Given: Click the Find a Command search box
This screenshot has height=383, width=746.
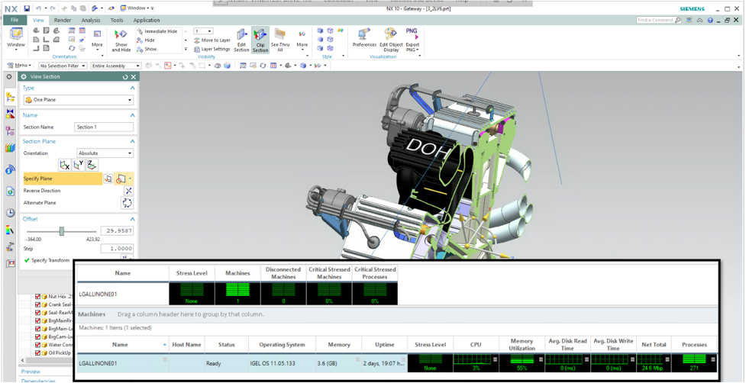Looking at the screenshot, I should pos(659,21).
